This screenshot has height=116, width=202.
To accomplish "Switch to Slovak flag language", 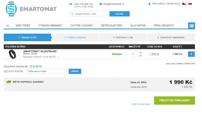I will point(190,4).
